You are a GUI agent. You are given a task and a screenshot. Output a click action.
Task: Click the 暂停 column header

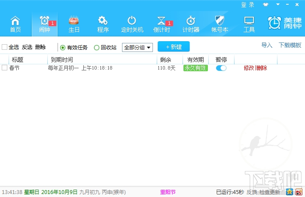[221, 60]
